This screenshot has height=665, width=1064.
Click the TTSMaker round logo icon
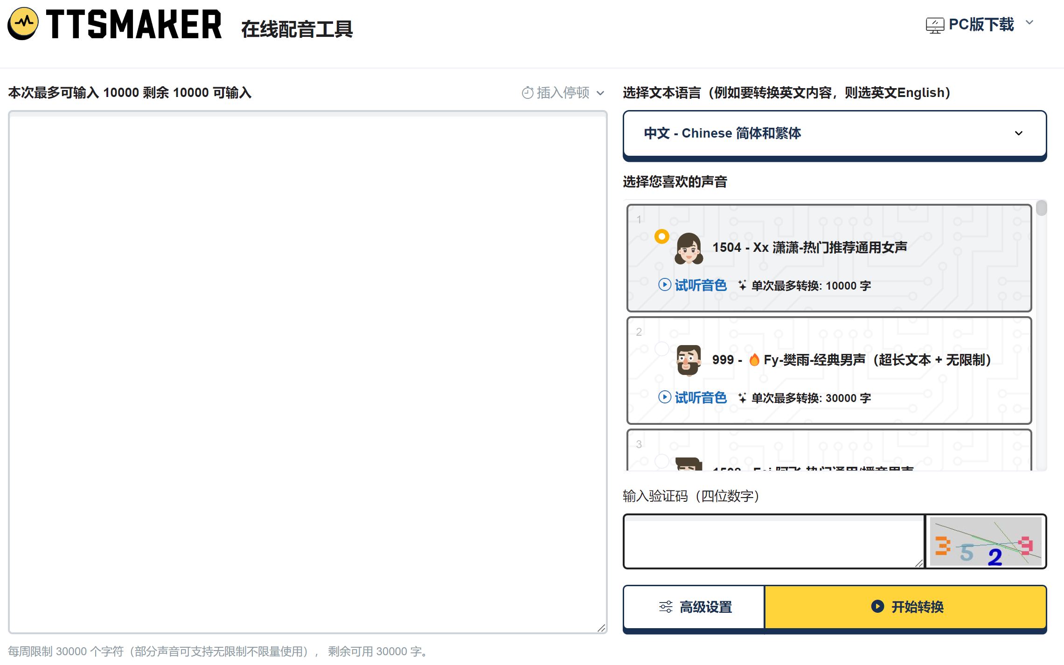tap(23, 24)
